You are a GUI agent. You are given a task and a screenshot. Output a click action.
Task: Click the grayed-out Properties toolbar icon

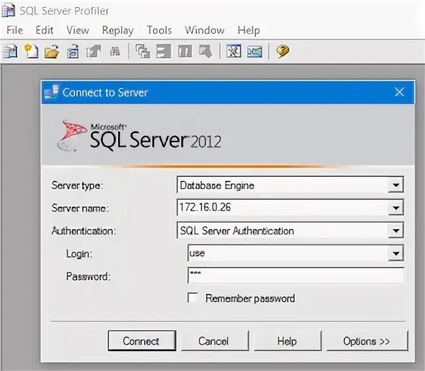tap(94, 51)
